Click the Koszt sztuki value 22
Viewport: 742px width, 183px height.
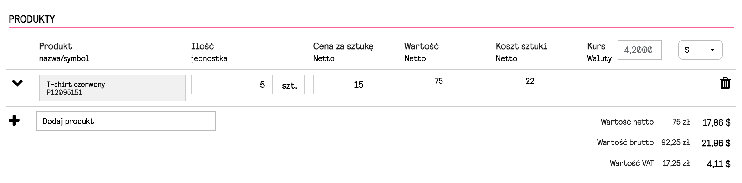pos(530,81)
